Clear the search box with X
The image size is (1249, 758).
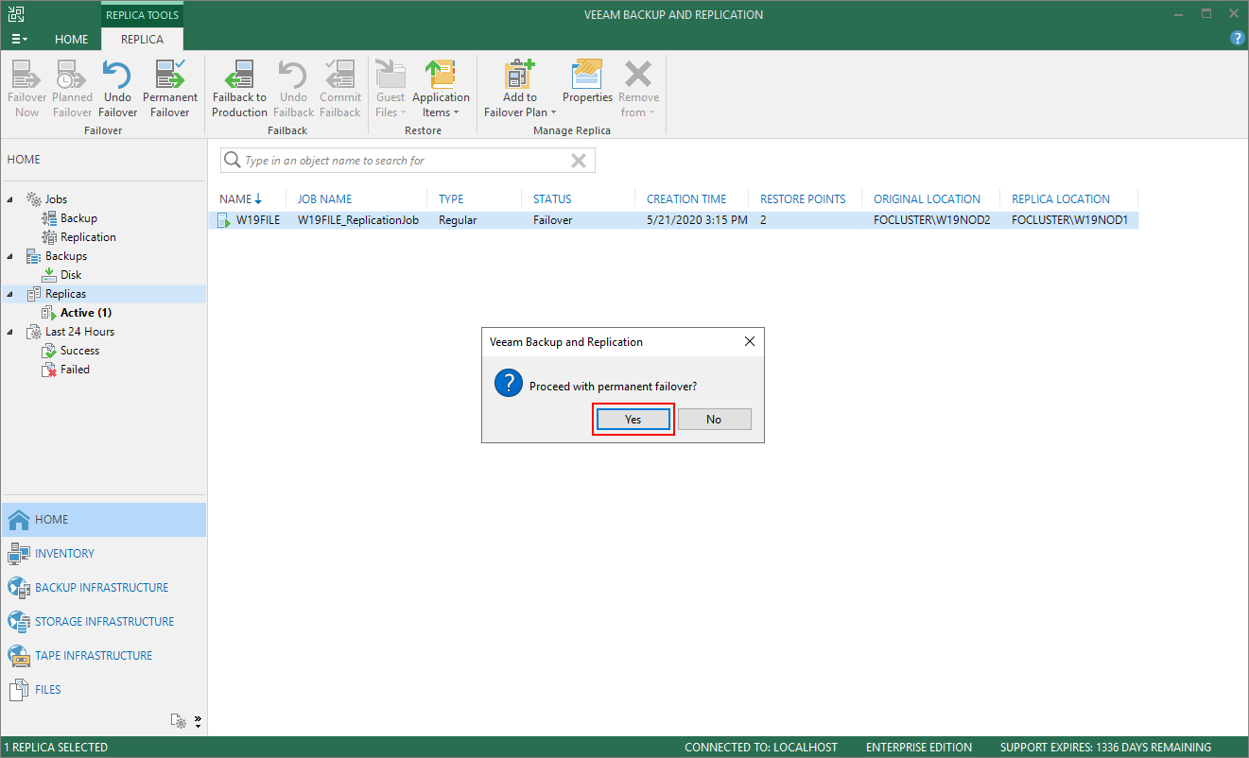tap(579, 161)
